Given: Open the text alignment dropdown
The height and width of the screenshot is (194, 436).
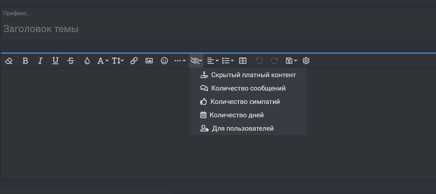Looking at the screenshot, I should 213,61.
